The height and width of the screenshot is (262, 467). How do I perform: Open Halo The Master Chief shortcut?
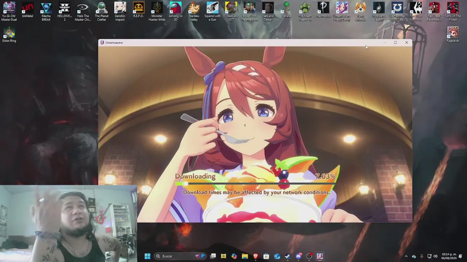[83, 11]
